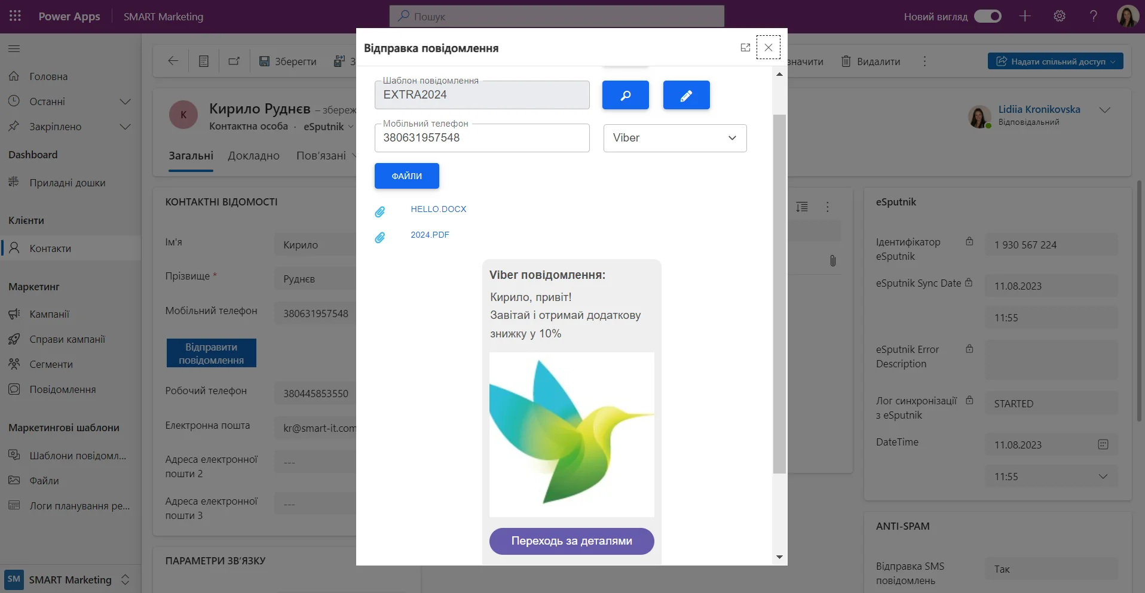
Task: Click the 'Мобільний телефон' input in dialog
Action: (x=482, y=138)
